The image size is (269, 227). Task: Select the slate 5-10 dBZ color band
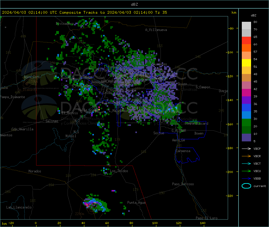pos(246,137)
